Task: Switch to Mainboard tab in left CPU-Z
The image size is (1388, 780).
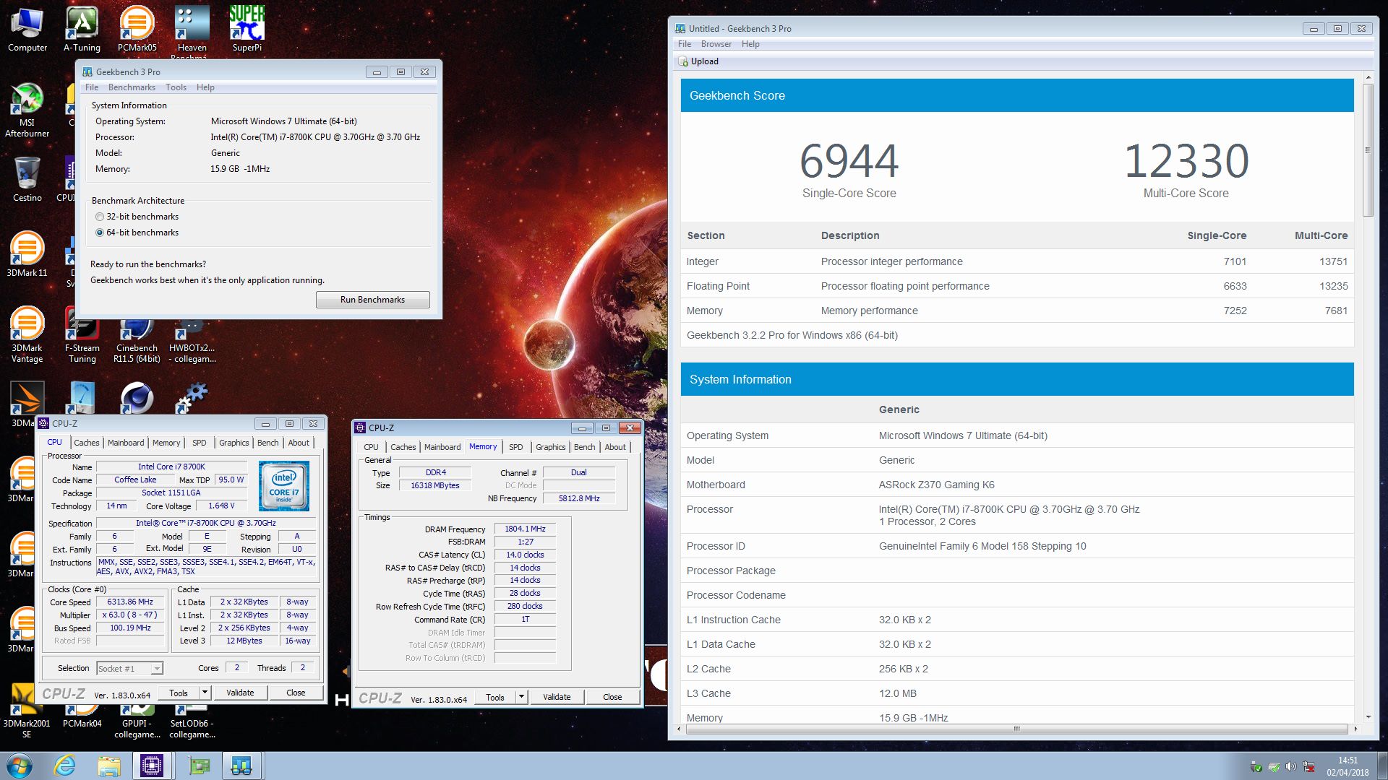Action: 126,443
